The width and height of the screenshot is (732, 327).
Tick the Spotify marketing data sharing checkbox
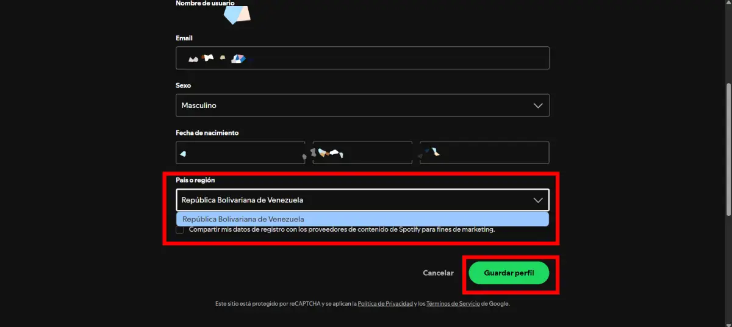click(180, 230)
